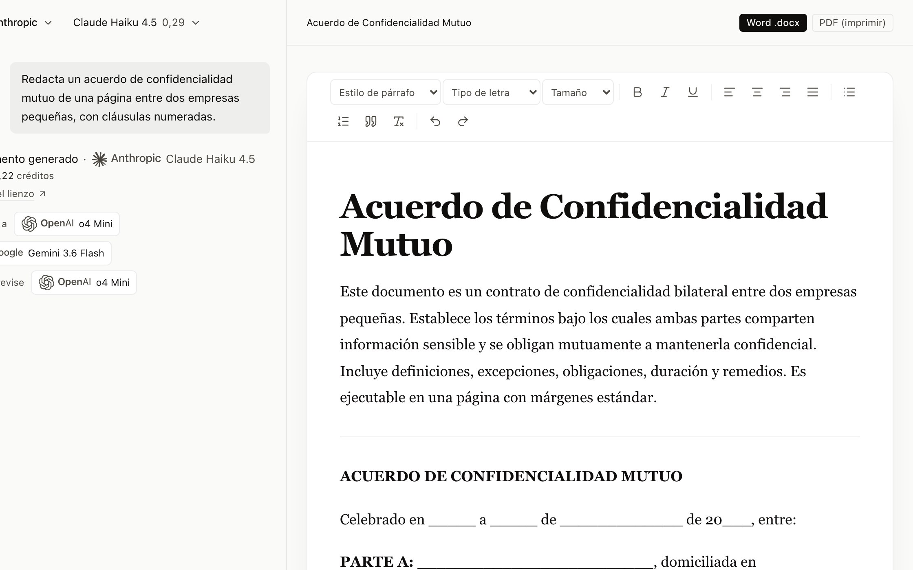Image resolution: width=913 pixels, height=570 pixels.
Task: Justify the paragraph text
Action: pos(813,92)
